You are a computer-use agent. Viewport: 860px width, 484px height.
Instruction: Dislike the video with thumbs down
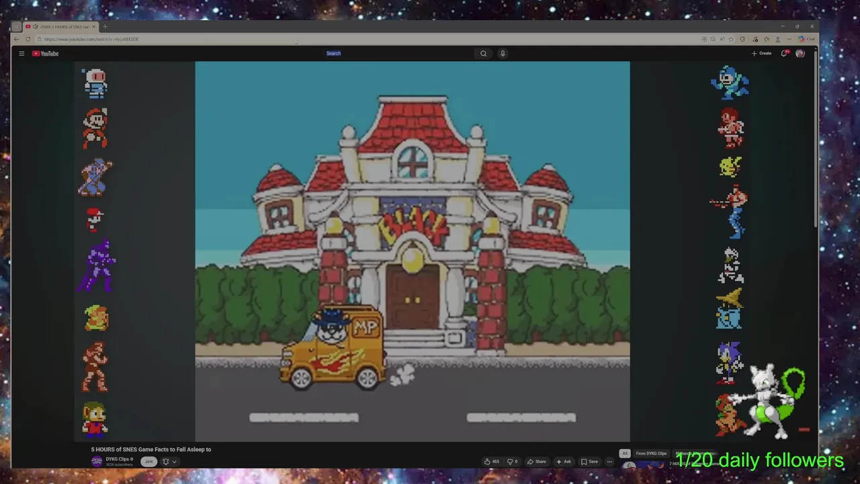tap(512, 462)
